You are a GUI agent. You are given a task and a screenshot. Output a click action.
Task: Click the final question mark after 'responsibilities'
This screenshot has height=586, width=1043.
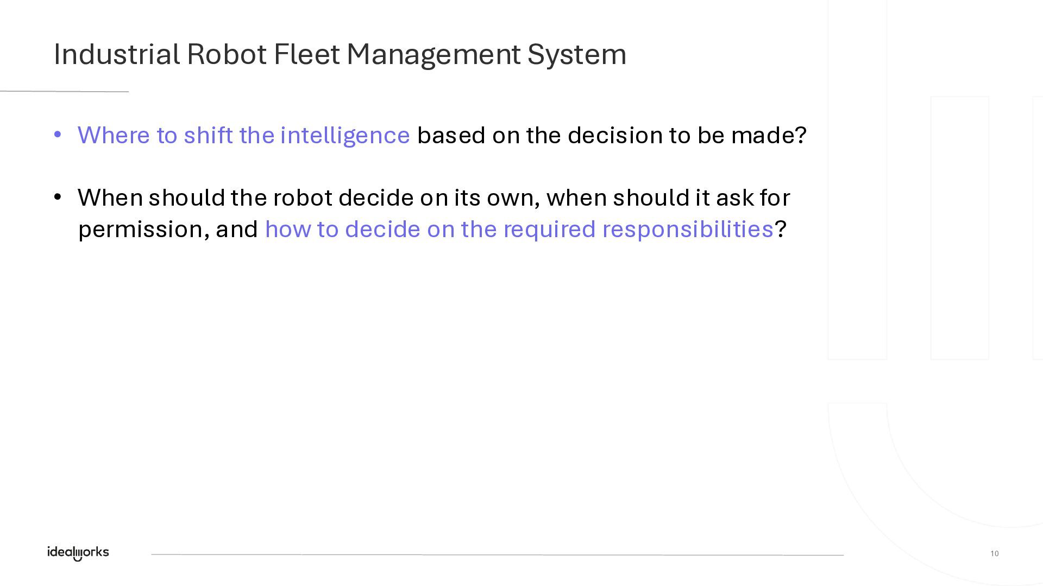pos(781,229)
